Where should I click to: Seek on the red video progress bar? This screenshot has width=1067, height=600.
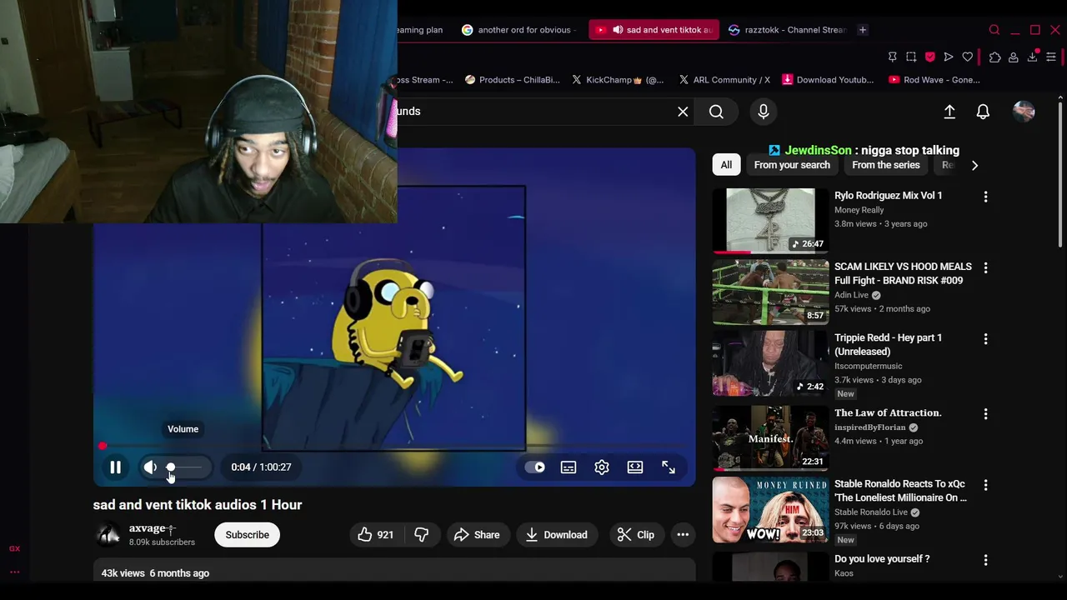click(394, 446)
